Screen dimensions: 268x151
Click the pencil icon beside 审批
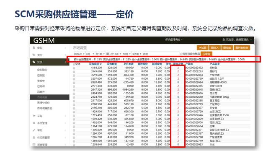pos(34,130)
